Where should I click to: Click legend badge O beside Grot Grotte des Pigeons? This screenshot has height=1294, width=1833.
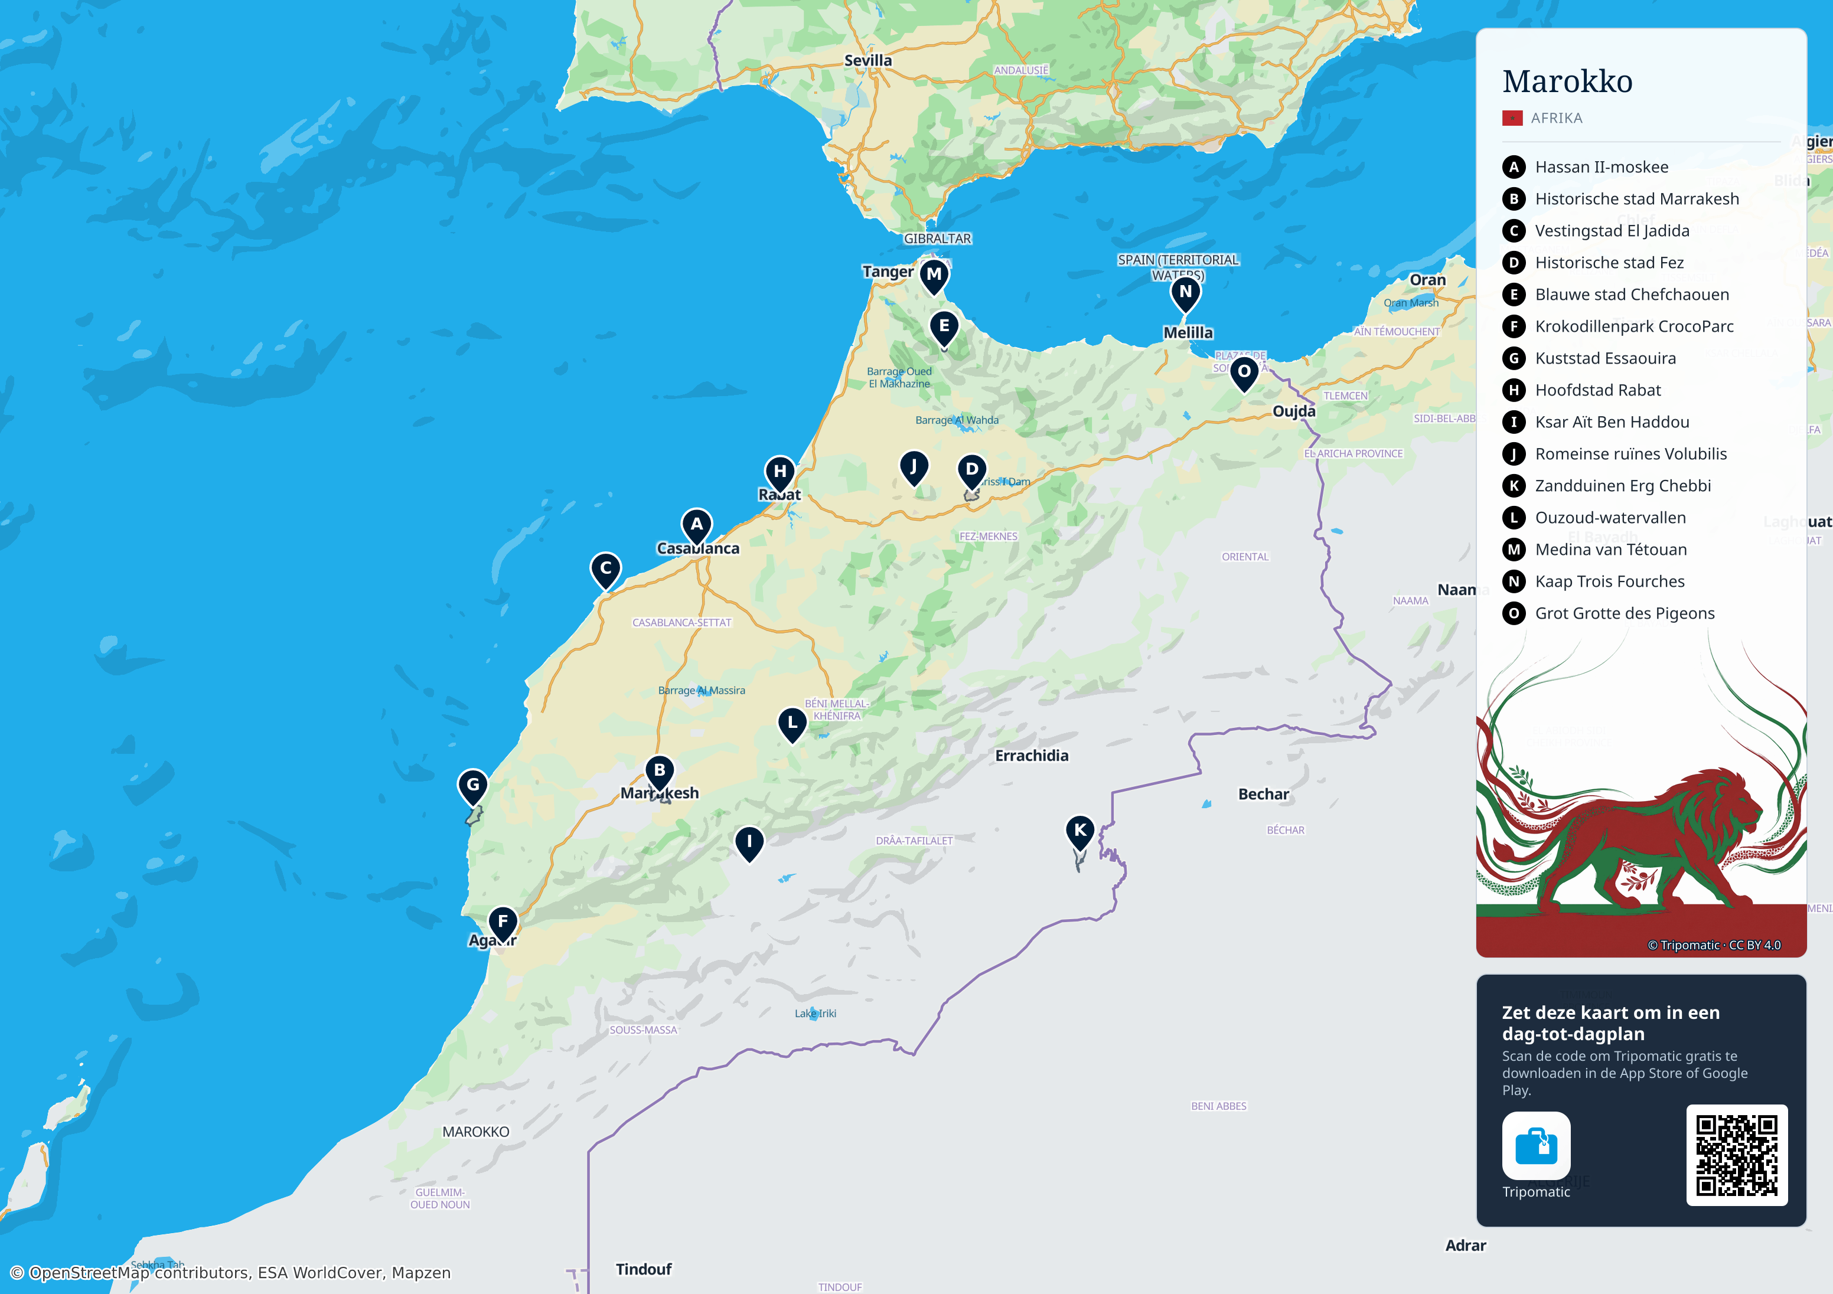(x=1514, y=613)
